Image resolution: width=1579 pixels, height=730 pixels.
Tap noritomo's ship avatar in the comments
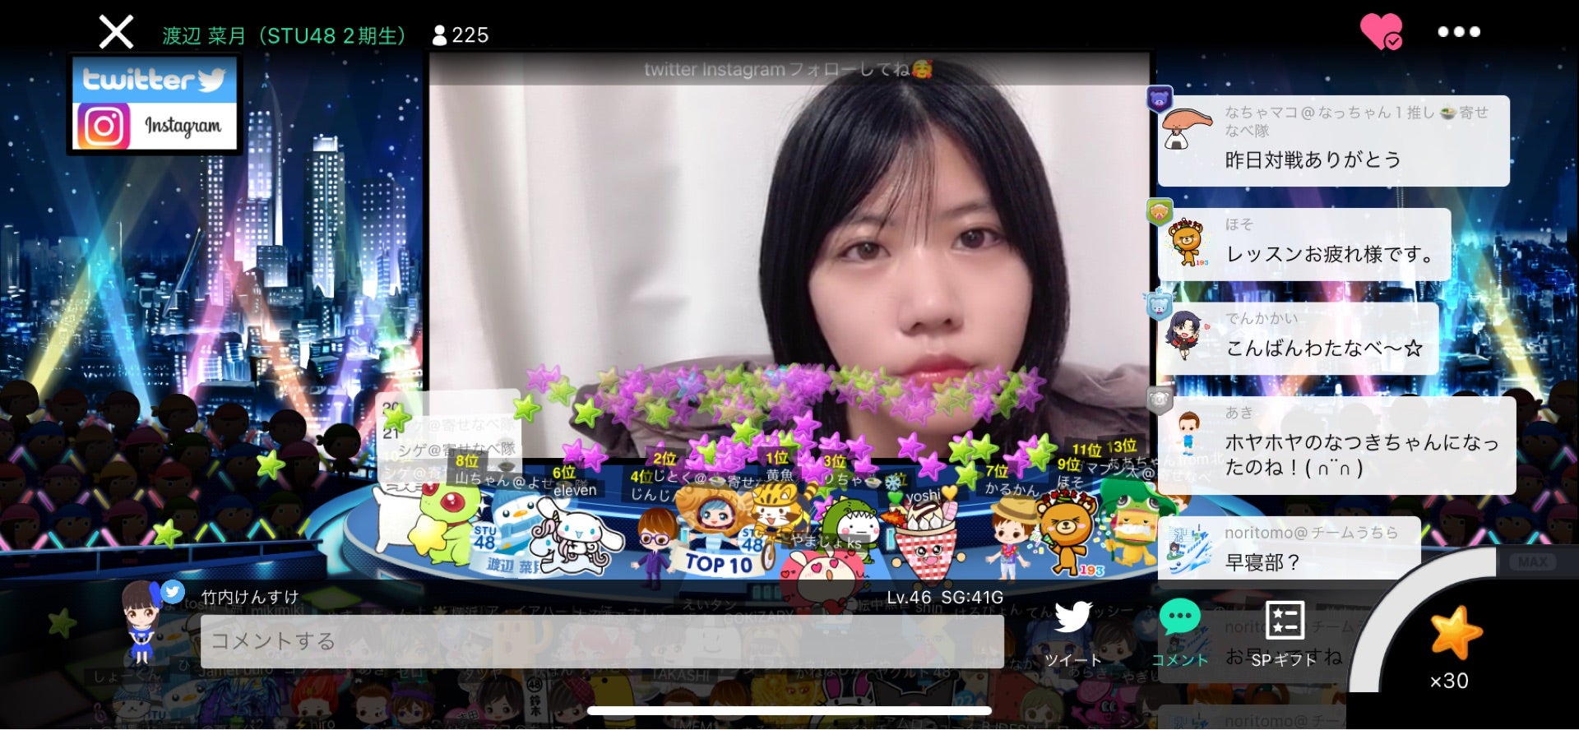pyautogui.click(x=1188, y=549)
